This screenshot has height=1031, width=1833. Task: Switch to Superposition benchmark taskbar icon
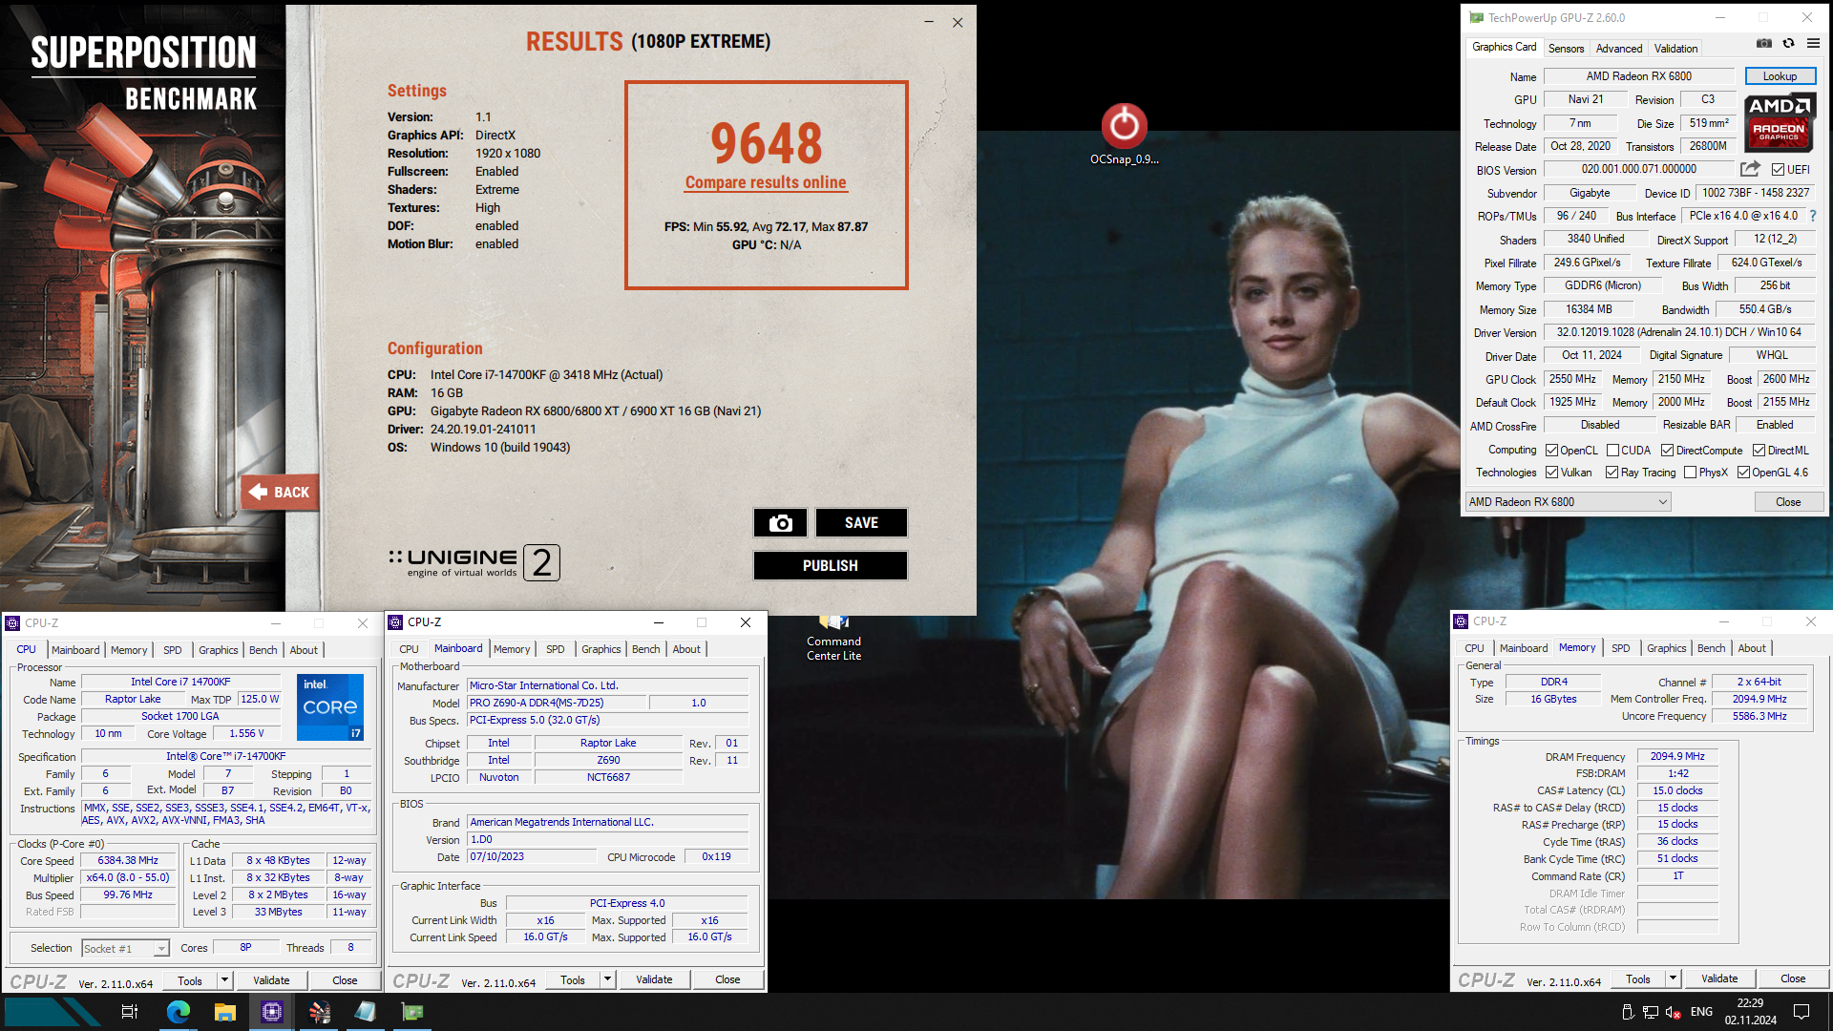coord(319,1012)
